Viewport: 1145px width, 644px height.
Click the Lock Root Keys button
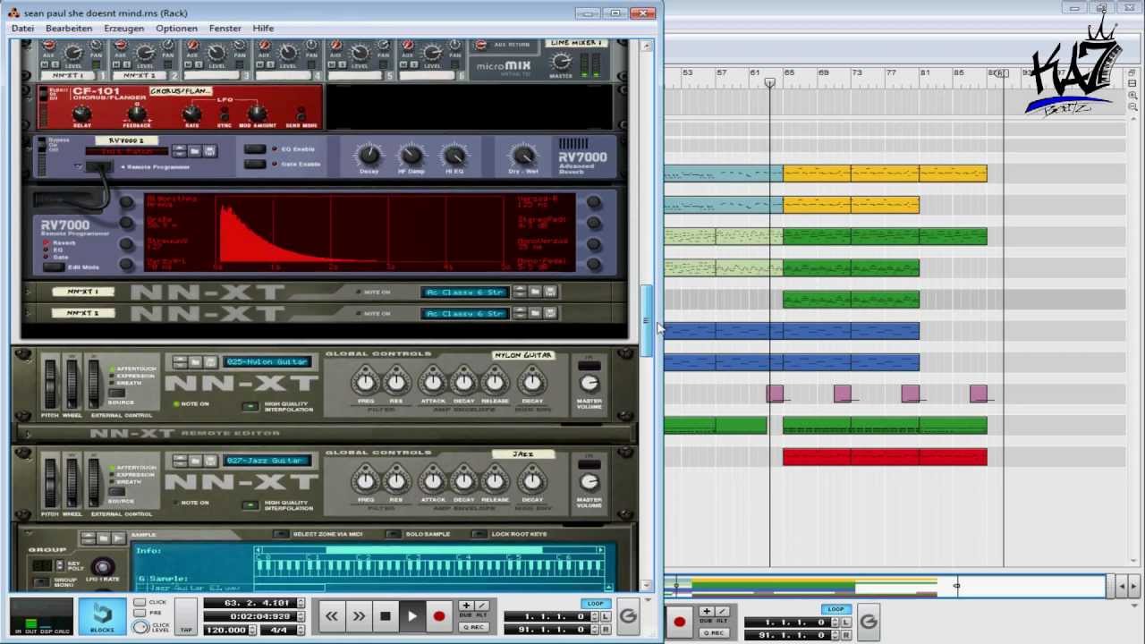480,534
